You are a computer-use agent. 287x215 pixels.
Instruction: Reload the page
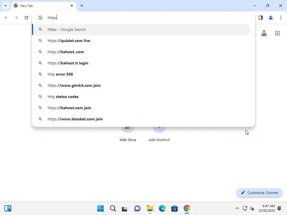point(26,18)
